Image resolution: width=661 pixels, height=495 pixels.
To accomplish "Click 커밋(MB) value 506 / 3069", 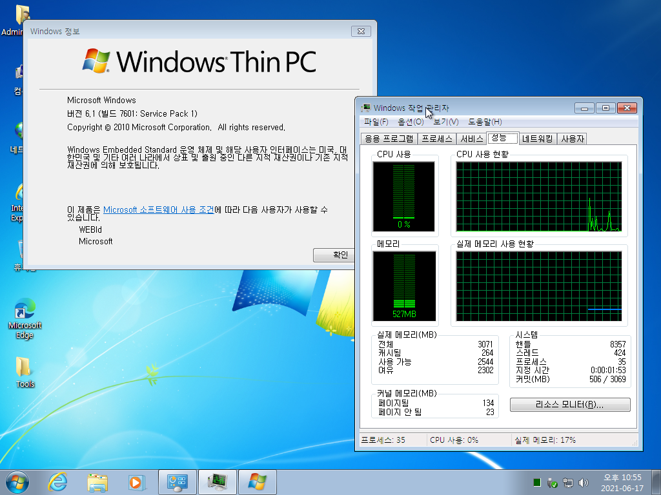I will (x=607, y=379).
